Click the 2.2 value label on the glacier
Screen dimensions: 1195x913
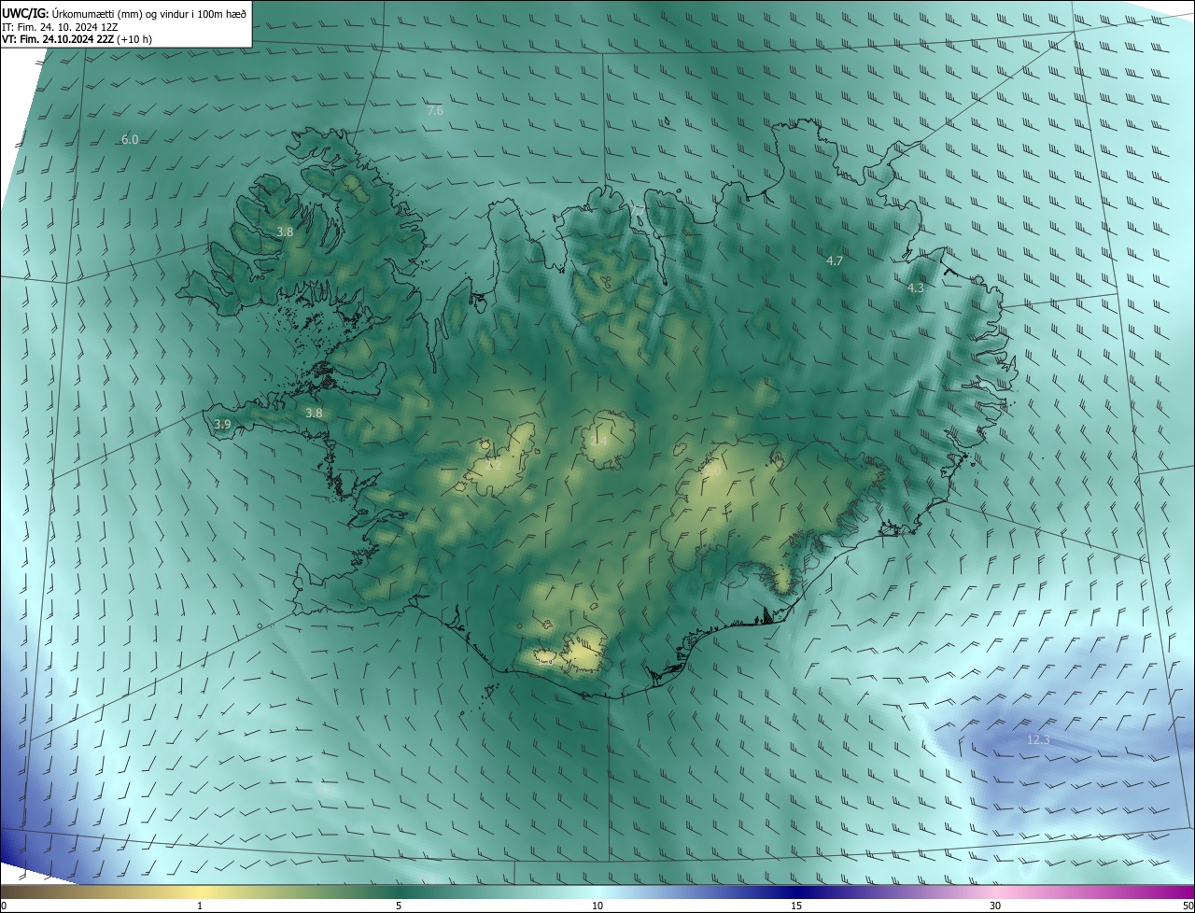pos(495,465)
